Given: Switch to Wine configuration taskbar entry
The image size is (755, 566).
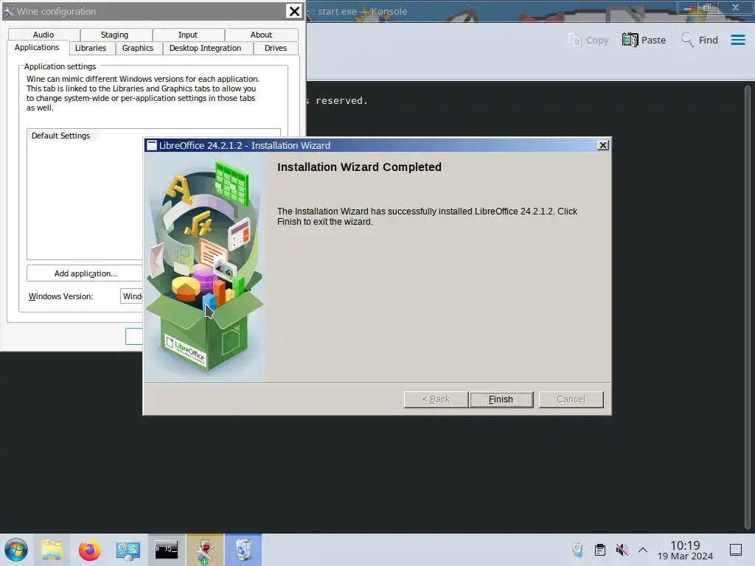Looking at the screenshot, I should (x=205, y=550).
